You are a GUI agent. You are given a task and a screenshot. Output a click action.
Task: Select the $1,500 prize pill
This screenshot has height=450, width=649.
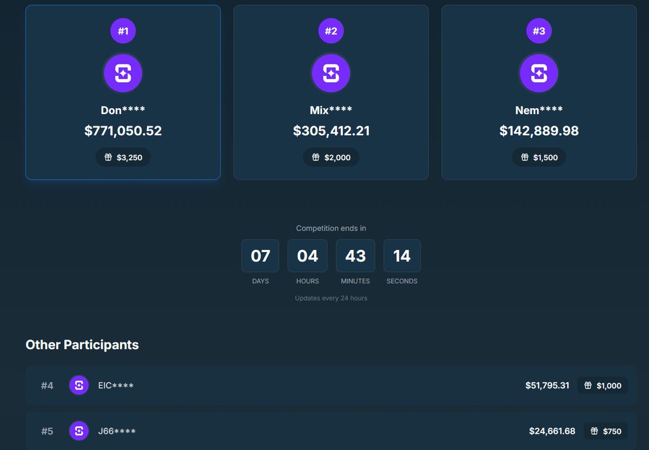coord(539,157)
